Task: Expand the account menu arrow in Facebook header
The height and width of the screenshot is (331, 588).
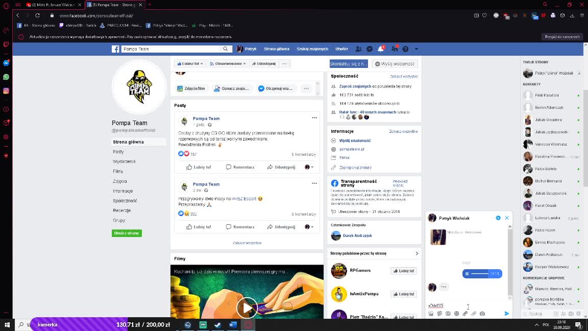Action: click(416, 49)
